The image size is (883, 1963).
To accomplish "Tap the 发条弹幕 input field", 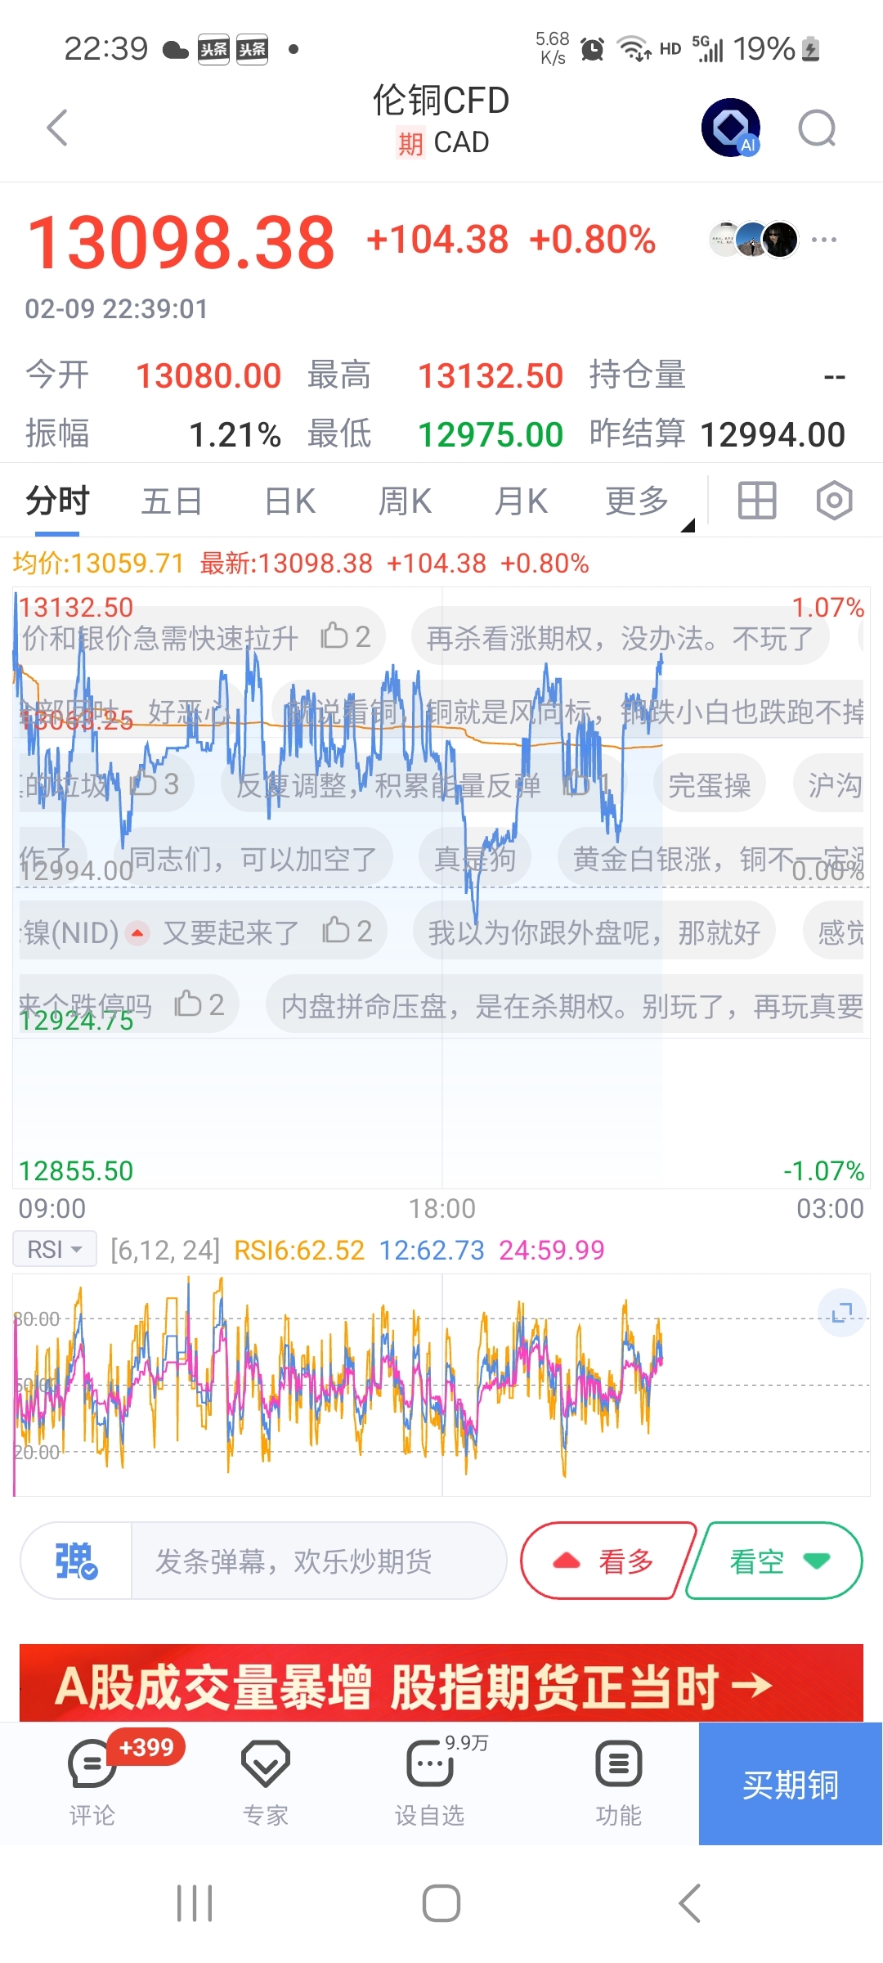I will 319,1561.
